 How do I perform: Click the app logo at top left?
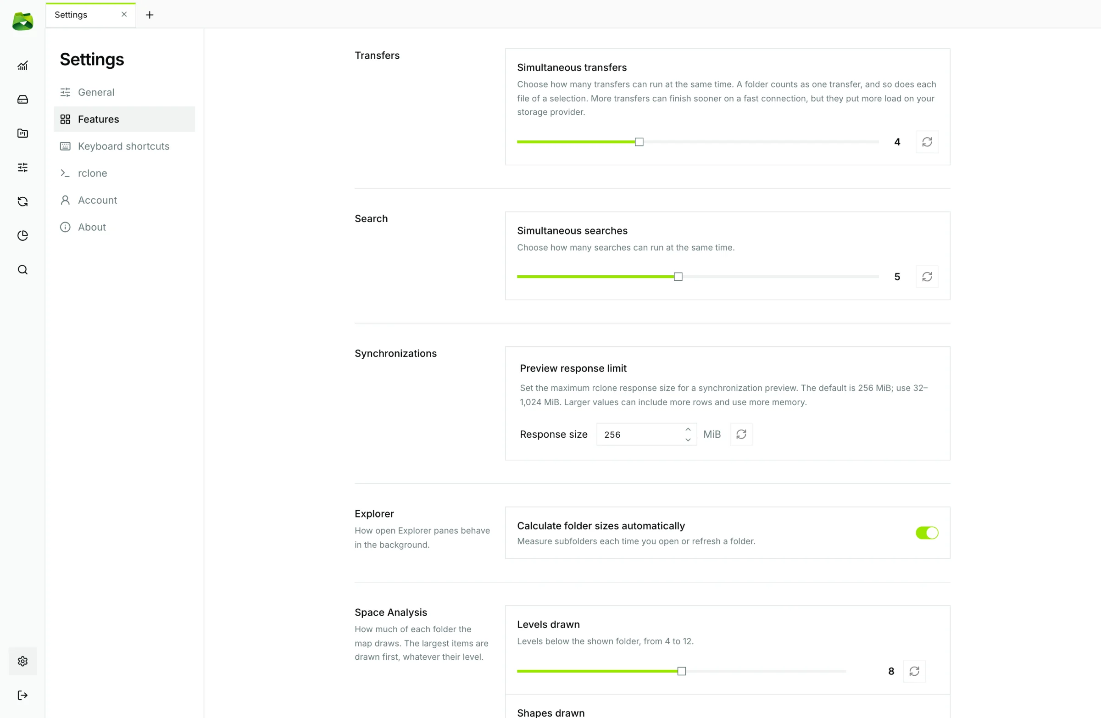[22, 21]
